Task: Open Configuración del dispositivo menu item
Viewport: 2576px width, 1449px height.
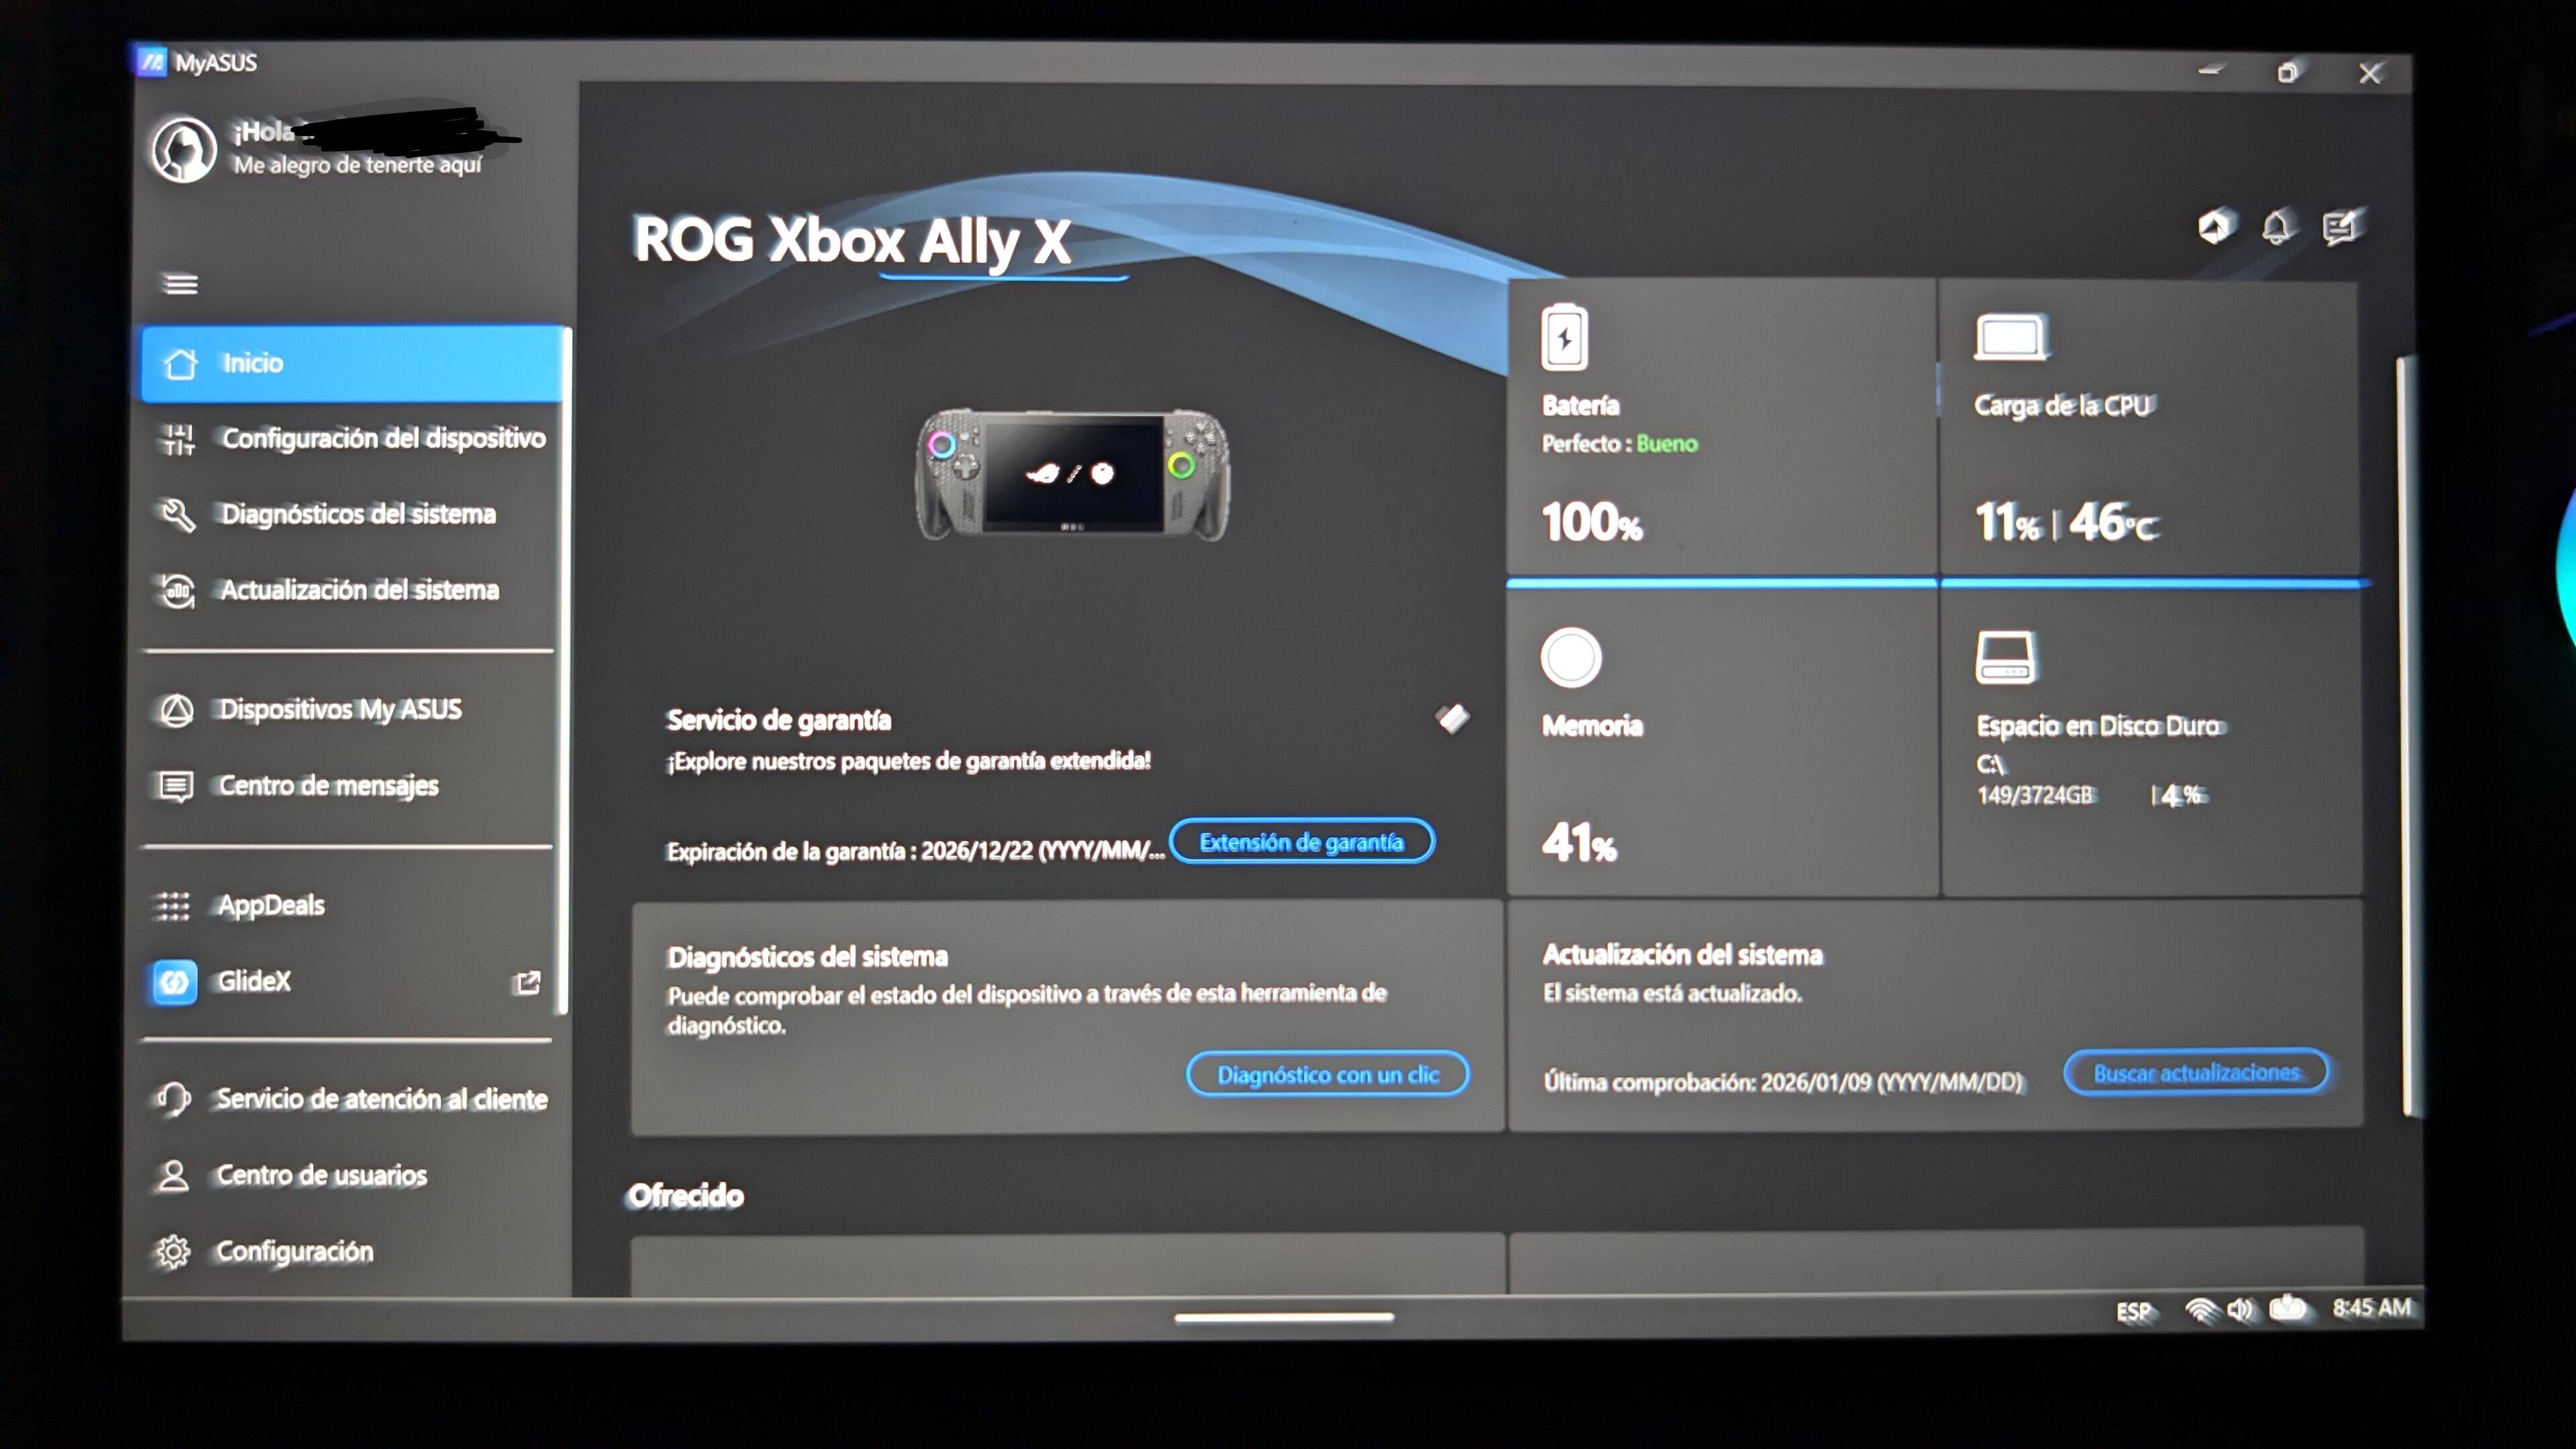Action: 382,438
